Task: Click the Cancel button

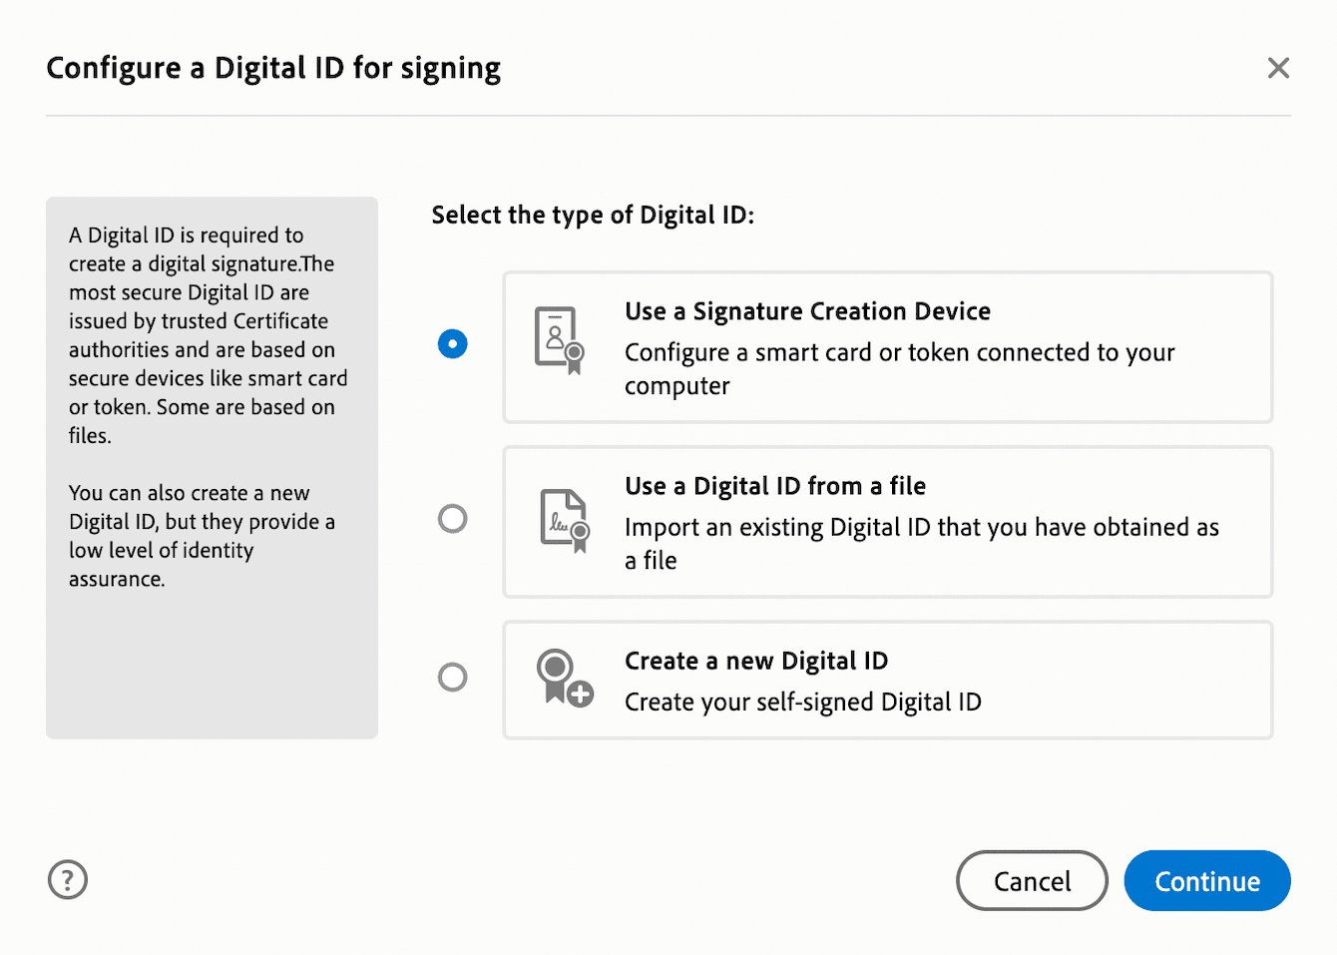Action: 1032,880
